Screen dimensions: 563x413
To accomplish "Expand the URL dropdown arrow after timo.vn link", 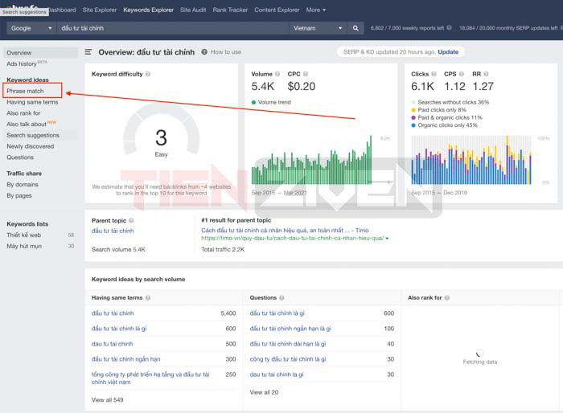I will pyautogui.click(x=387, y=239).
